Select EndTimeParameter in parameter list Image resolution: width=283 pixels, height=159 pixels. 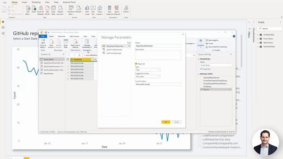point(114,53)
